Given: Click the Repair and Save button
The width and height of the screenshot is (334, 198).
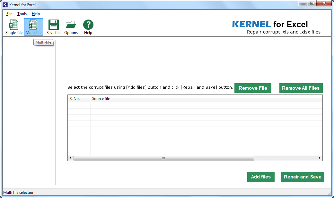Looking at the screenshot, I should tap(303, 177).
